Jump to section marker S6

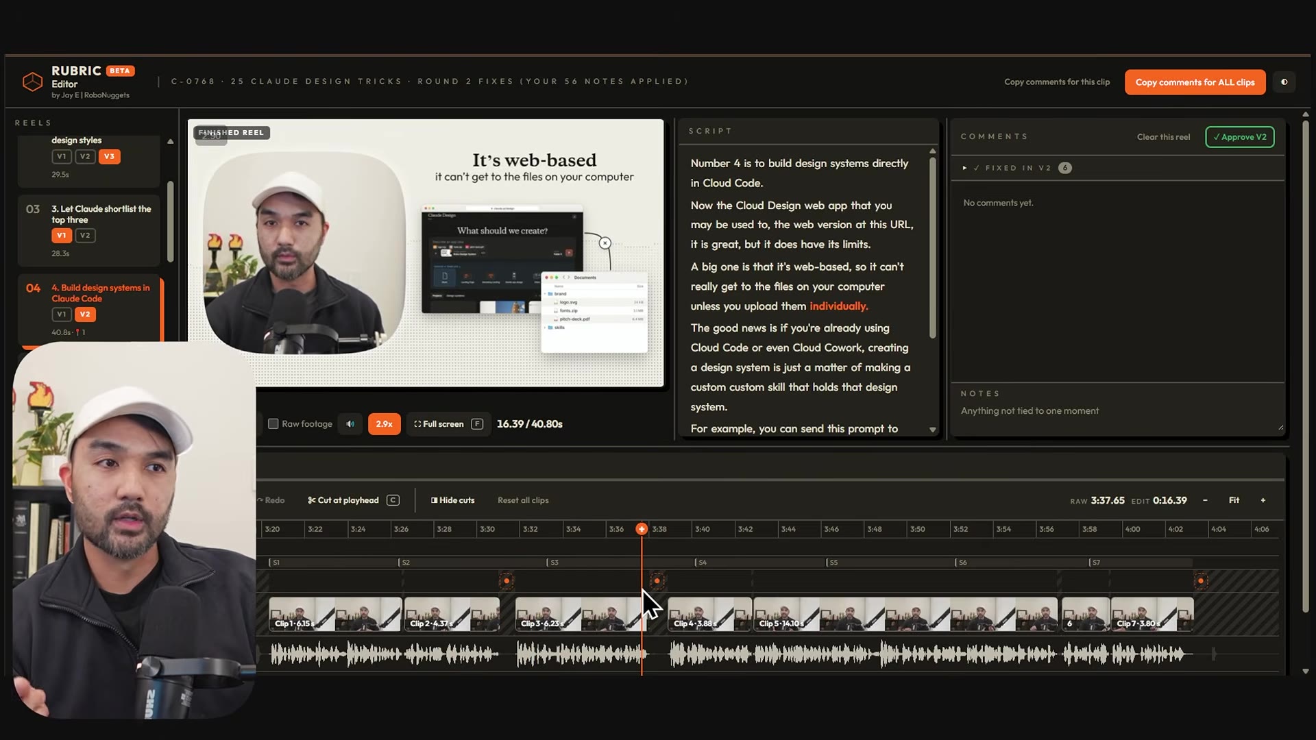pos(961,563)
